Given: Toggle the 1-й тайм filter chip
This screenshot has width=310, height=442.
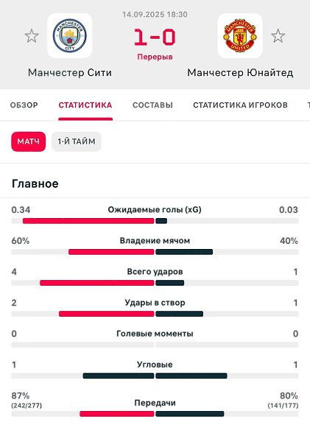Looking at the screenshot, I should (77, 141).
